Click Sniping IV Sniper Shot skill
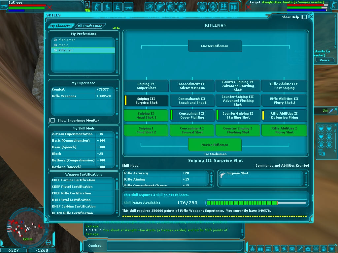This screenshot has height=253, width=338. [x=146, y=86]
